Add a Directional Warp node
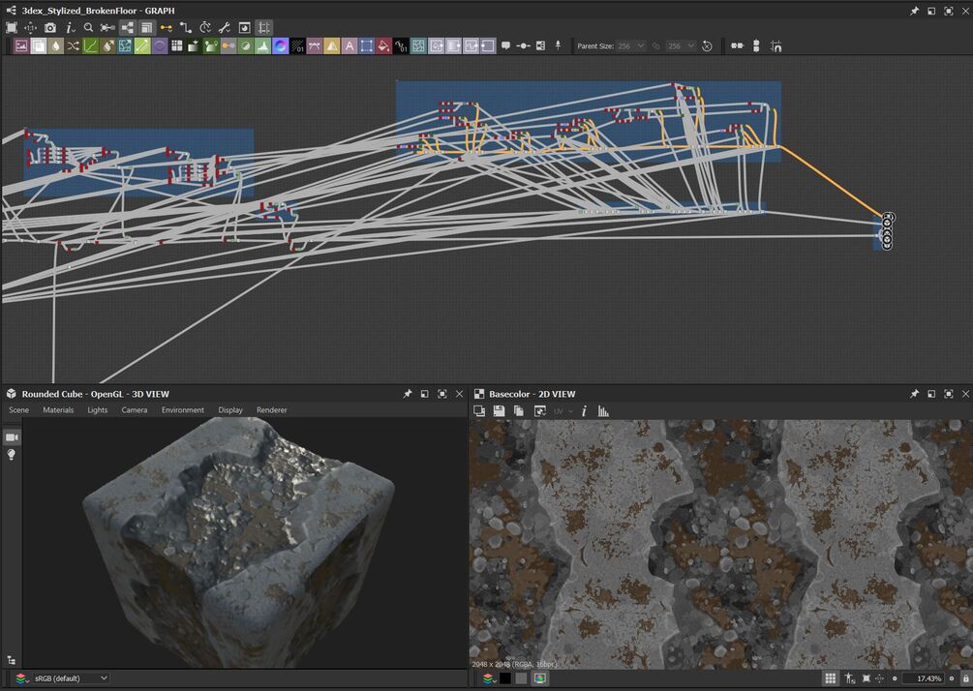This screenshot has width=973, height=691. pos(125,45)
